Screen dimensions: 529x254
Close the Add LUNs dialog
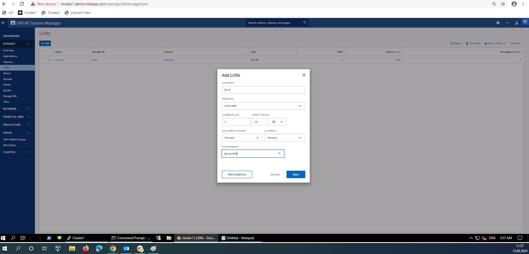tap(304, 75)
